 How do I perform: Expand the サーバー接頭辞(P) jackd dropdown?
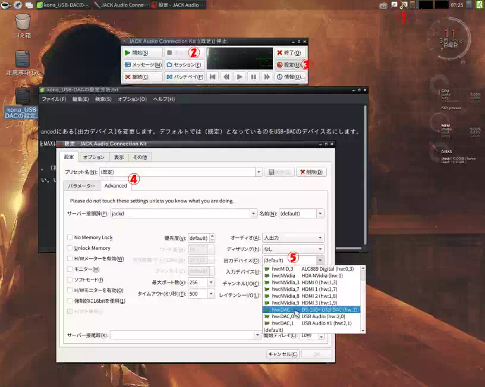[x=253, y=214]
